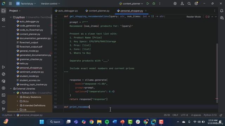Screen dimensions: 225x126
Task: Open the content_planner run configuration dropdown
Action: (x=131, y=3)
